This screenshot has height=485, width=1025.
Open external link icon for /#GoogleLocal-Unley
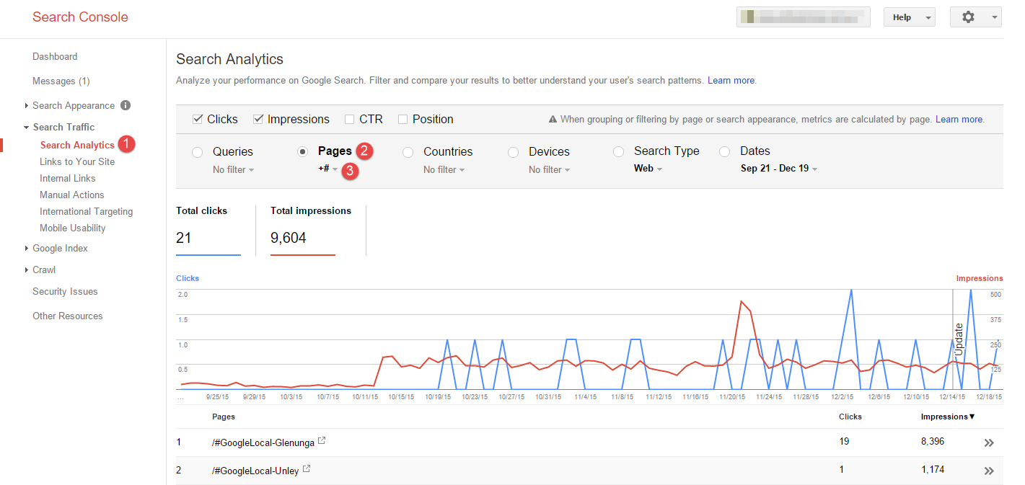(307, 469)
